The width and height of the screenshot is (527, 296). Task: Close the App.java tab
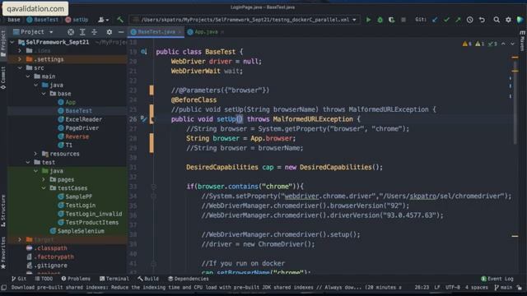(222, 32)
